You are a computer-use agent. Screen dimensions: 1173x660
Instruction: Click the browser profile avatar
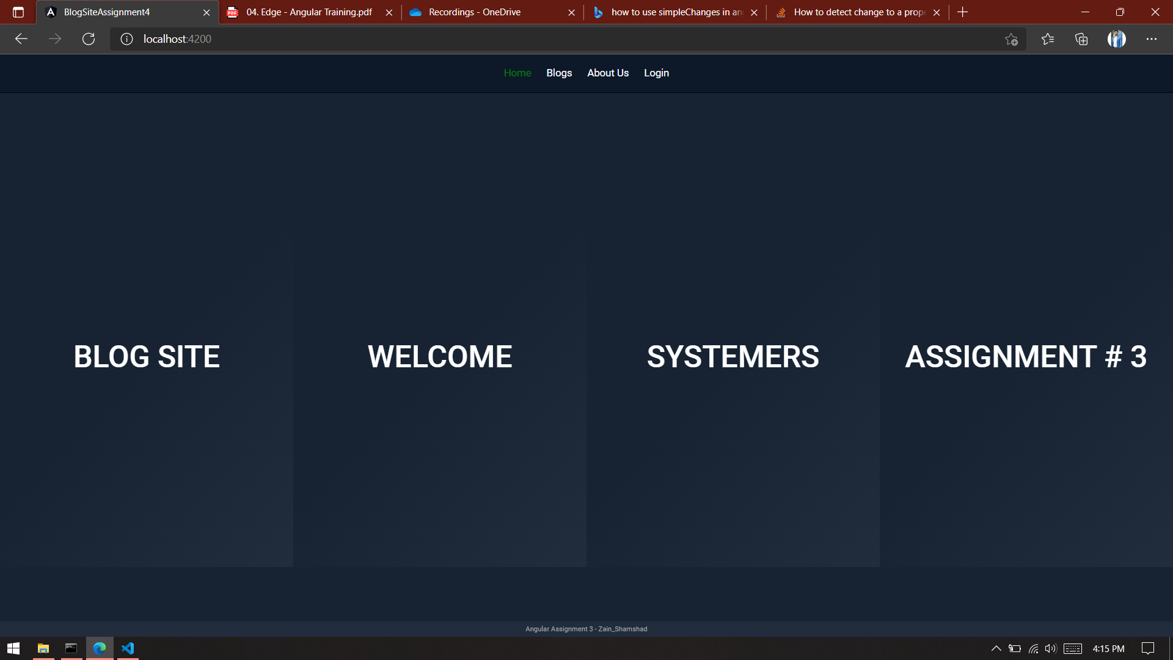(1116, 38)
